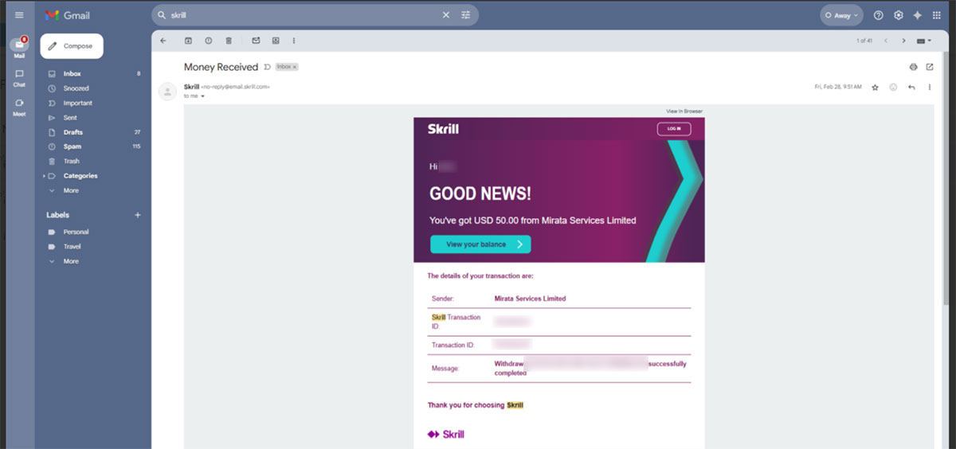956x449 pixels.
Task: Snooze this email with clock icon
Action: 209,41
